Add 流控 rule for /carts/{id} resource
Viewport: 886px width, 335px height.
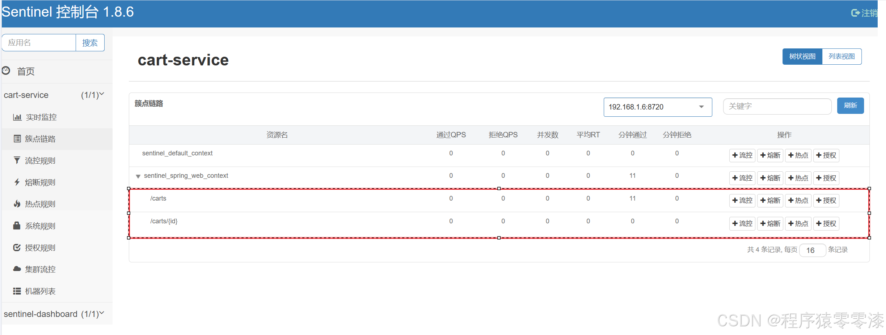pos(742,224)
